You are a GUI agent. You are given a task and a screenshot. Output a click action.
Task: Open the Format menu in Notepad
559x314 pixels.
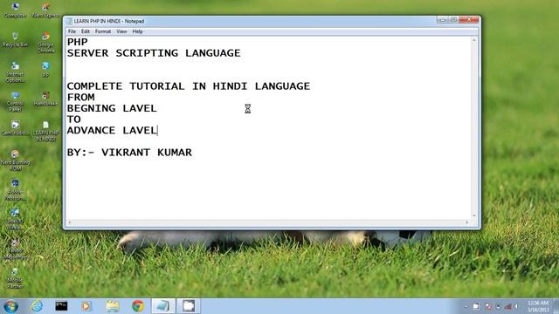tap(103, 31)
